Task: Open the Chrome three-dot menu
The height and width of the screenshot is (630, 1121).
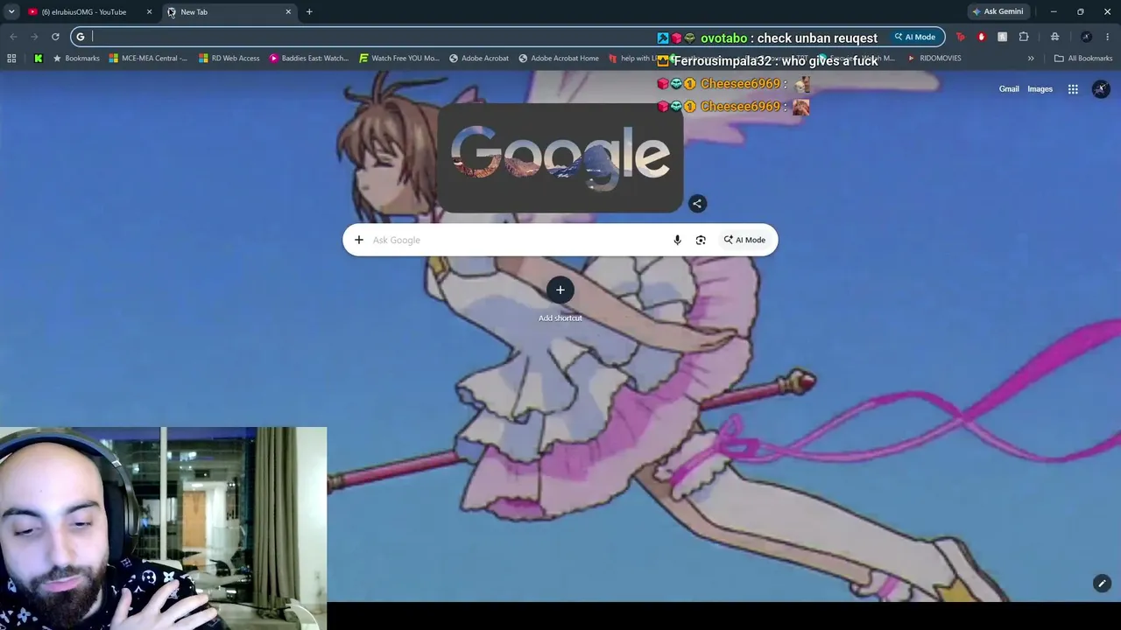Action: [1108, 37]
